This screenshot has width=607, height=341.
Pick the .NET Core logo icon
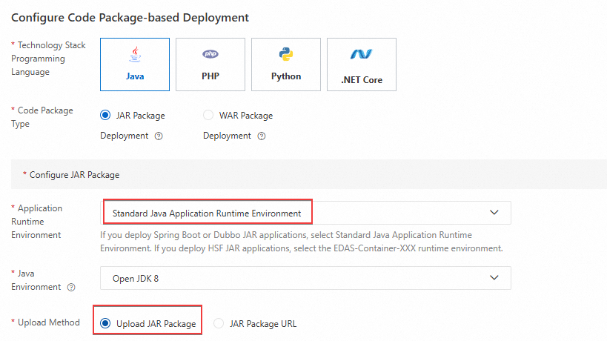click(x=362, y=54)
